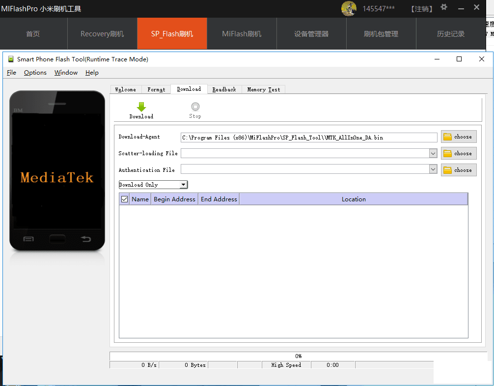Viewport: 494px width, 386px height.
Task: Open the File menu
Action: 11,73
